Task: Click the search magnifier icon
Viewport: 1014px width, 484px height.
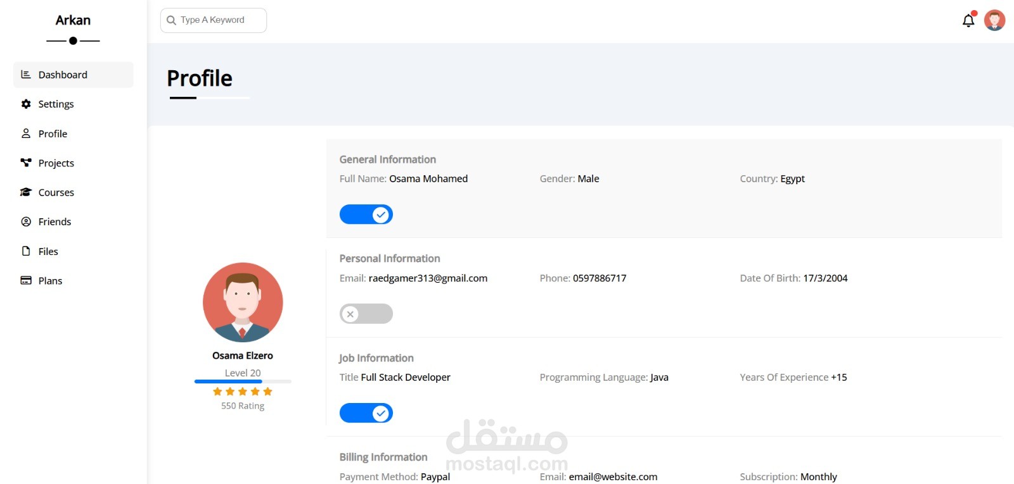Action: 171,20
